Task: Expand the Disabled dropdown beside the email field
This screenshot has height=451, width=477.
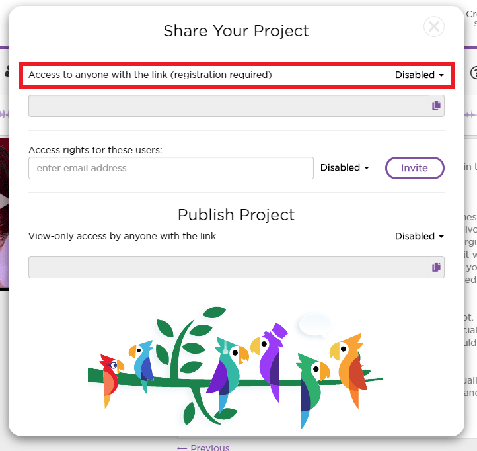Action: (x=344, y=168)
